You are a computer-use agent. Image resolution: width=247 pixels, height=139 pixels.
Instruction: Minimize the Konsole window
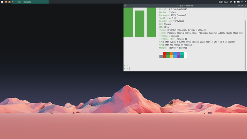click(x=239, y=6)
